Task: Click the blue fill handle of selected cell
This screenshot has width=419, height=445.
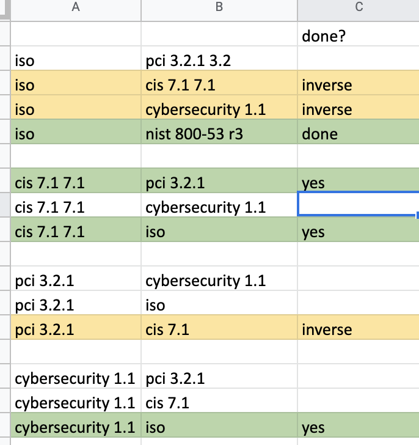Action: click(x=417, y=215)
